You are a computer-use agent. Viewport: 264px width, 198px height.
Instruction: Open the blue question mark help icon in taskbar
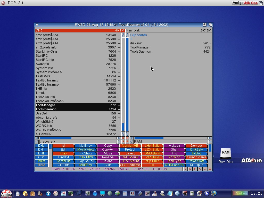[48, 193]
